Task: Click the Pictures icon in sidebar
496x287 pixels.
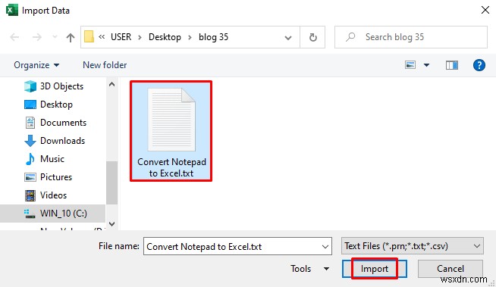Action: (x=30, y=177)
